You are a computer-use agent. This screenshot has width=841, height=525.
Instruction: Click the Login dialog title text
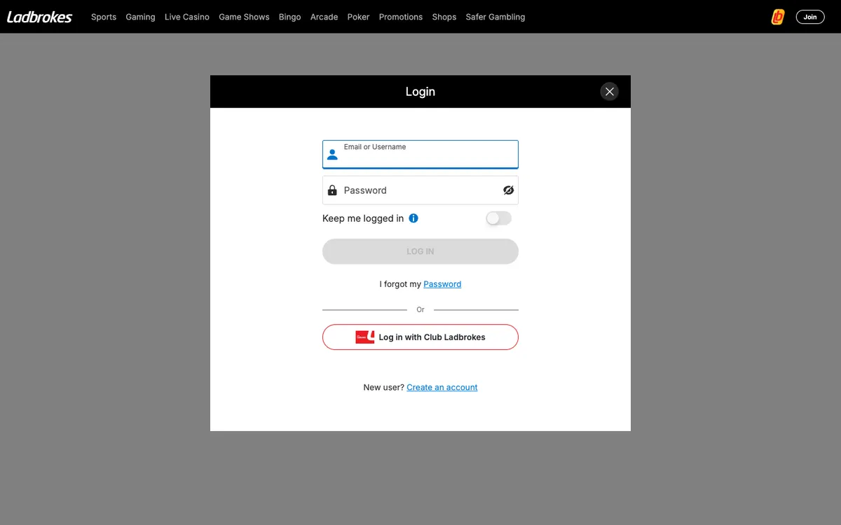point(420,92)
